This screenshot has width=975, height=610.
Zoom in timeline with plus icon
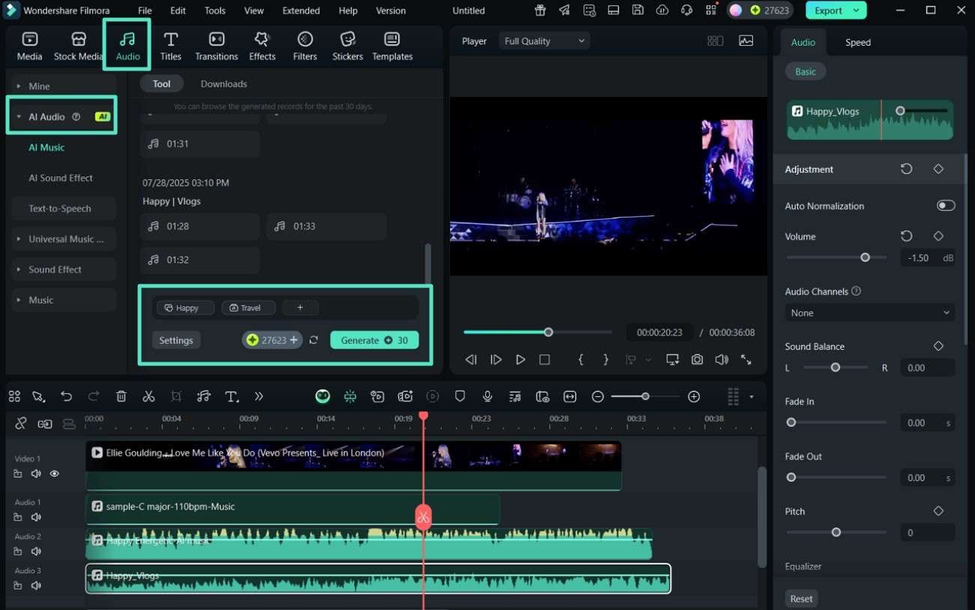click(694, 396)
